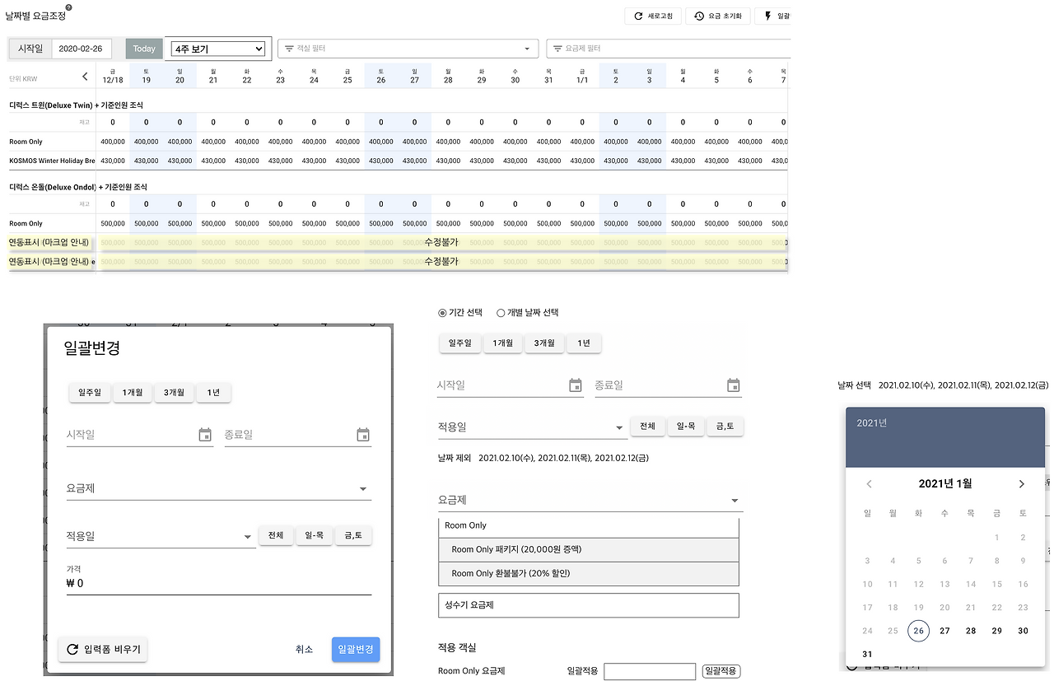
Task: Go to the previous month in calendar
Action: pyautogui.click(x=869, y=484)
